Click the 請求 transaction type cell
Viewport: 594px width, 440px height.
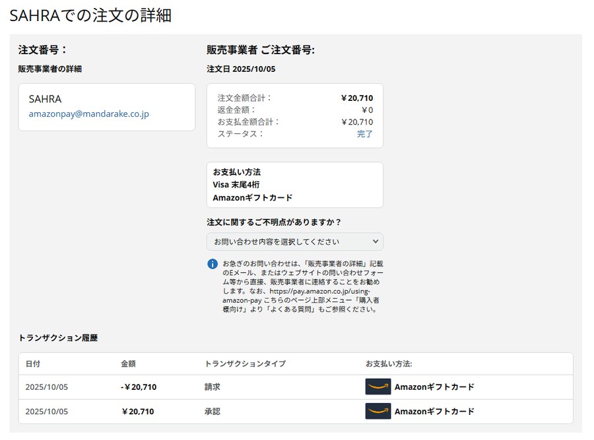click(x=212, y=387)
